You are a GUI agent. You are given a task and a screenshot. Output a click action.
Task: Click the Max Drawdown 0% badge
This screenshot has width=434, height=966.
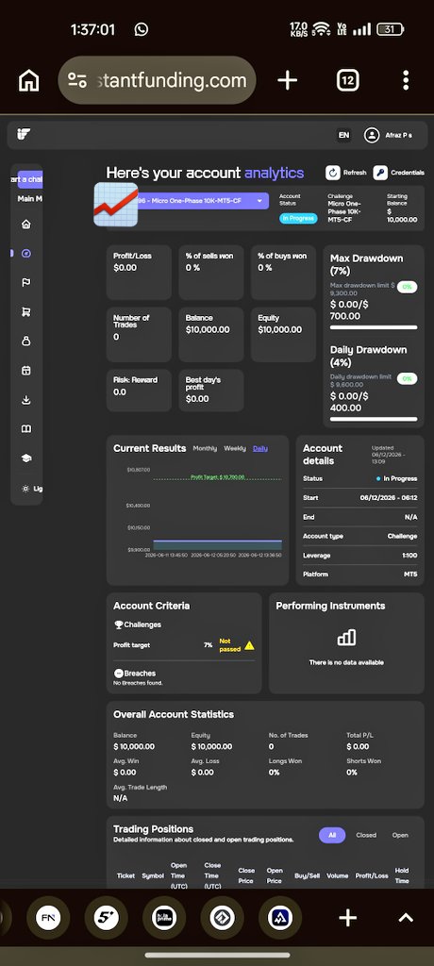click(x=407, y=287)
